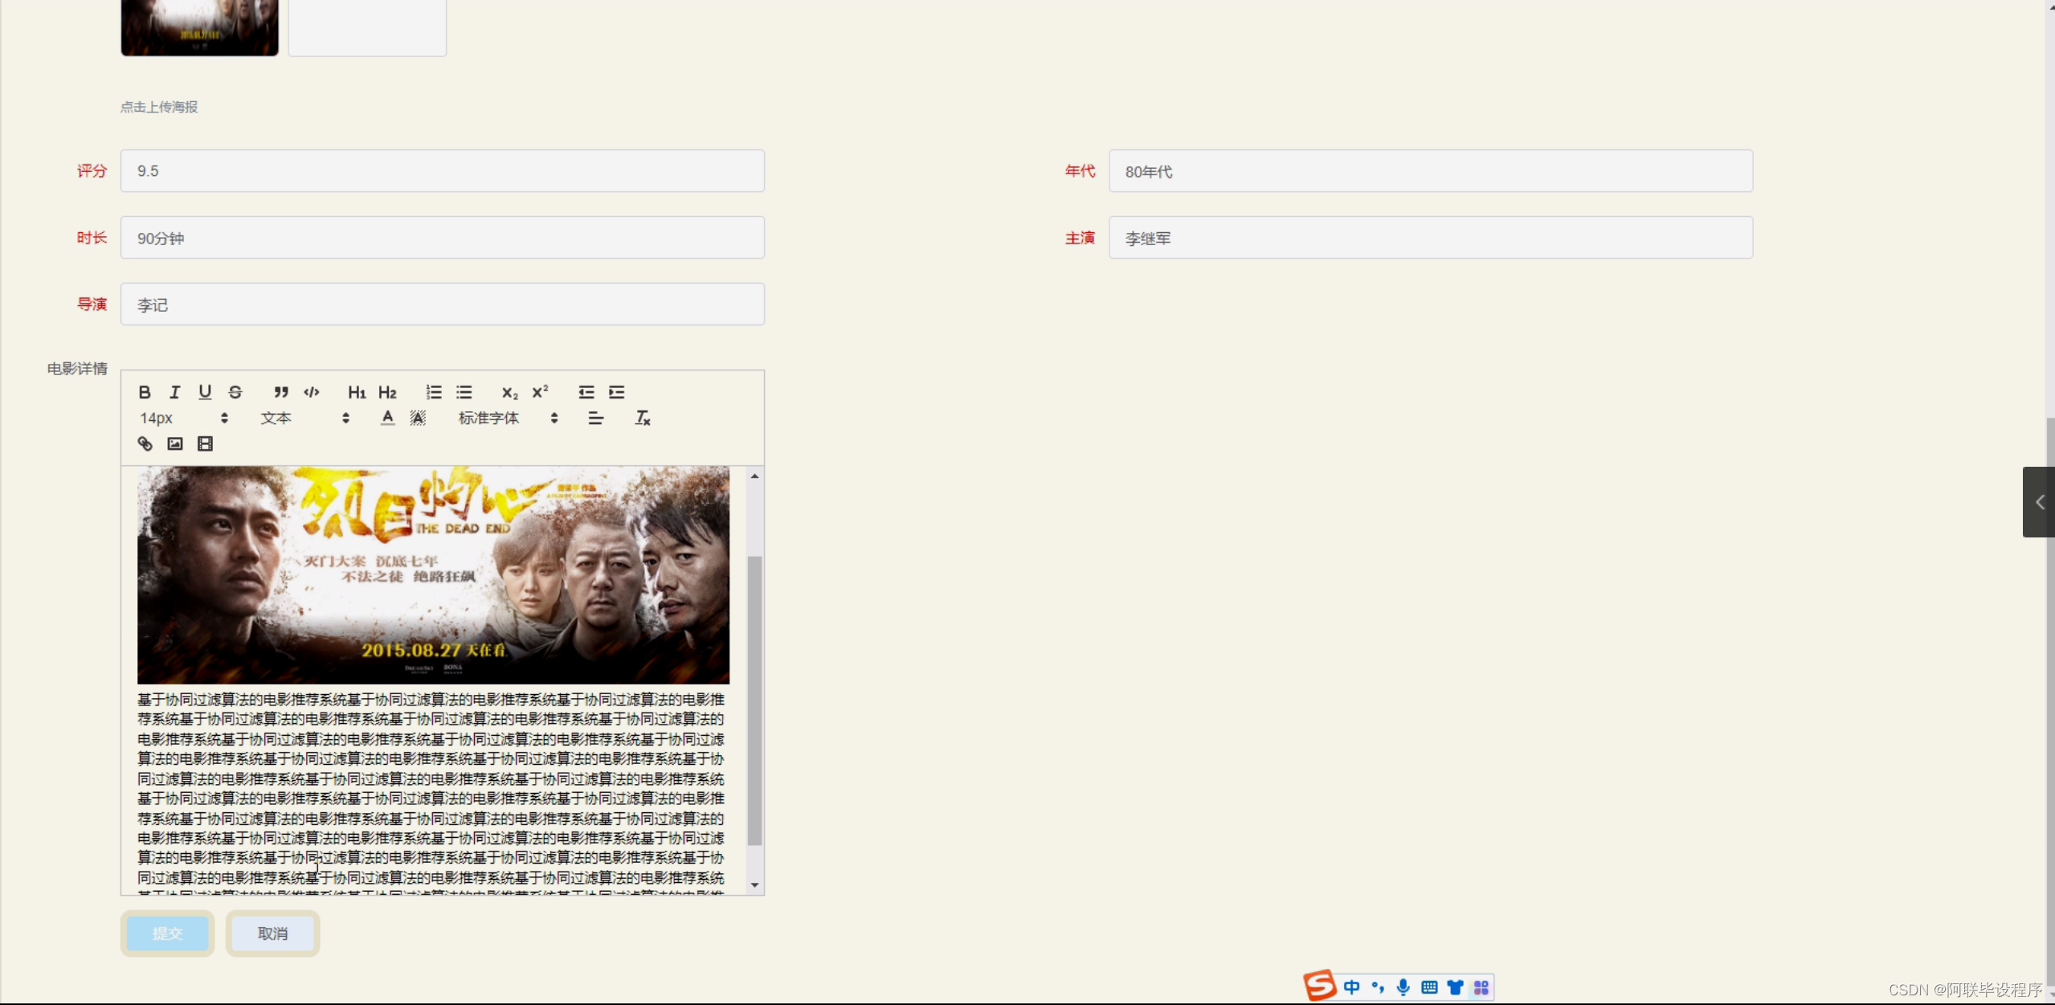The width and height of the screenshot is (2055, 1005).
Task: Insert a blockquote in the editor
Action: (280, 392)
